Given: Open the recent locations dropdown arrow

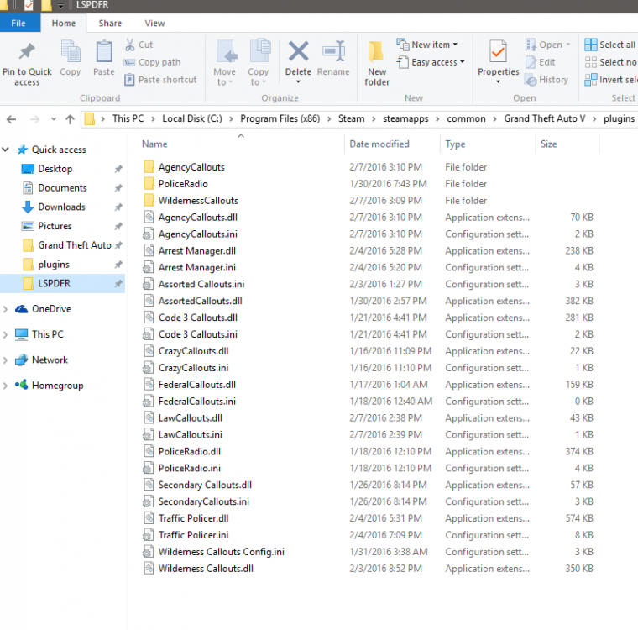Looking at the screenshot, I should click(53, 119).
